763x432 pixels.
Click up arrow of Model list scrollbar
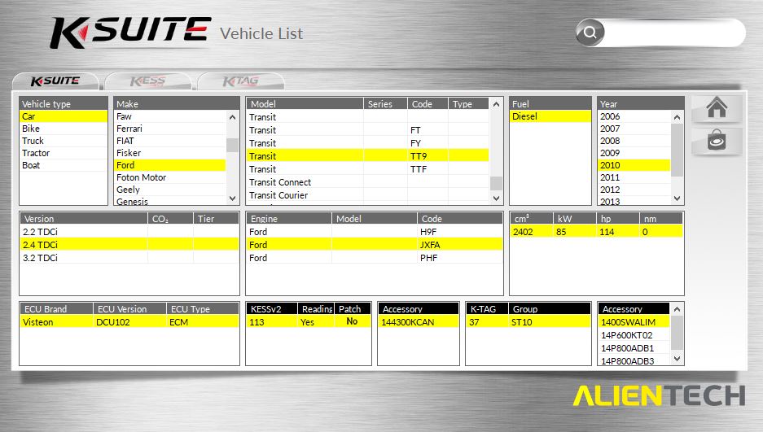pos(497,104)
